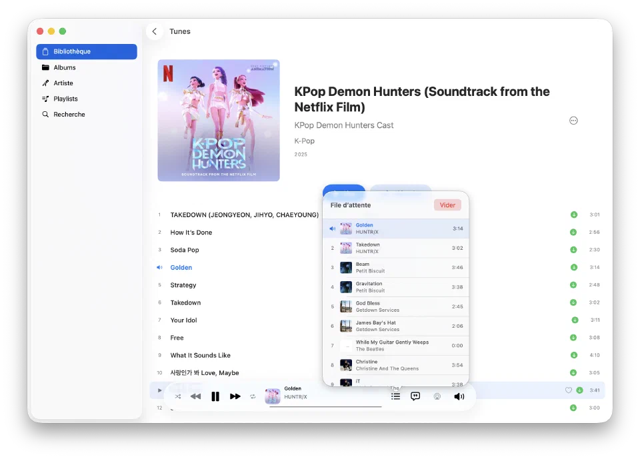Select God Bless in the queue

point(395,306)
